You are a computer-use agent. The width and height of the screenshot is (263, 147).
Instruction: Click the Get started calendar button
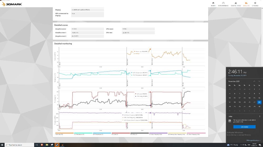pos(244,127)
